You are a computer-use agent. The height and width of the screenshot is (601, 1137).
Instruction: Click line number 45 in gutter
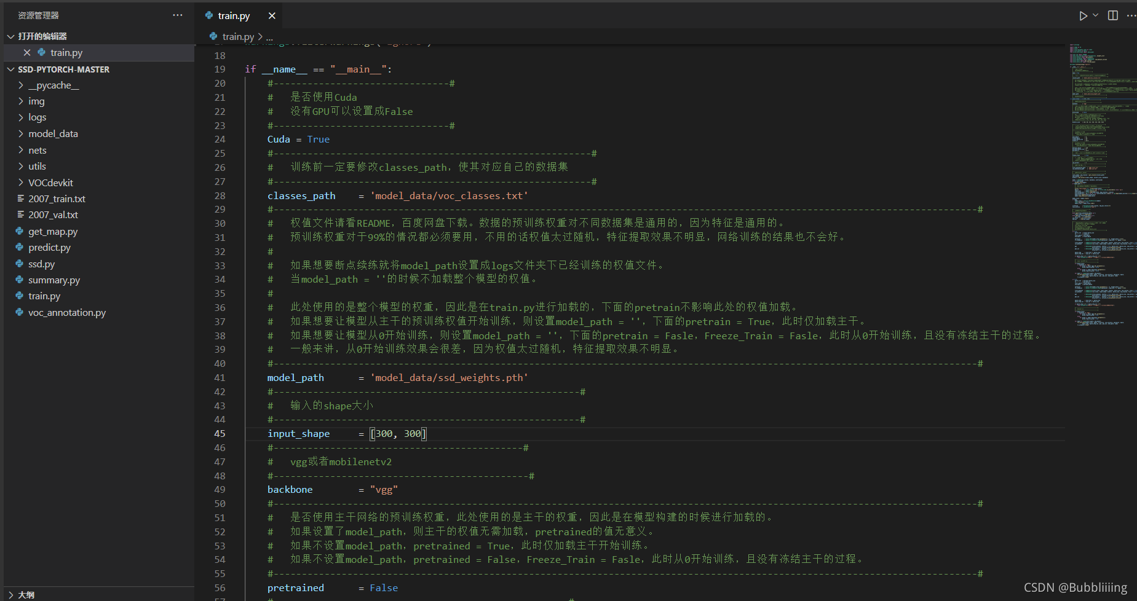(x=220, y=434)
